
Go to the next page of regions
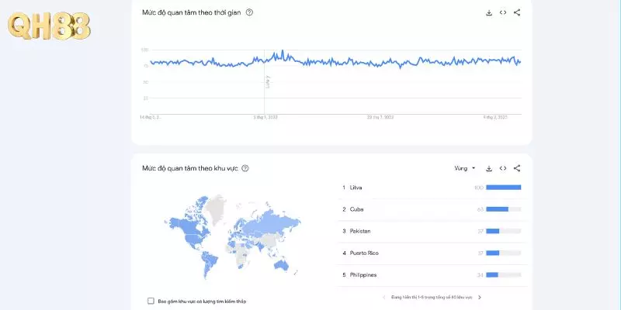coord(480,297)
